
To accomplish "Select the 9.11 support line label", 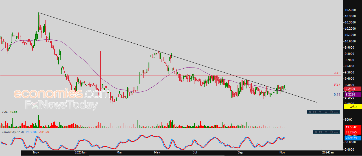I will 337,95.
